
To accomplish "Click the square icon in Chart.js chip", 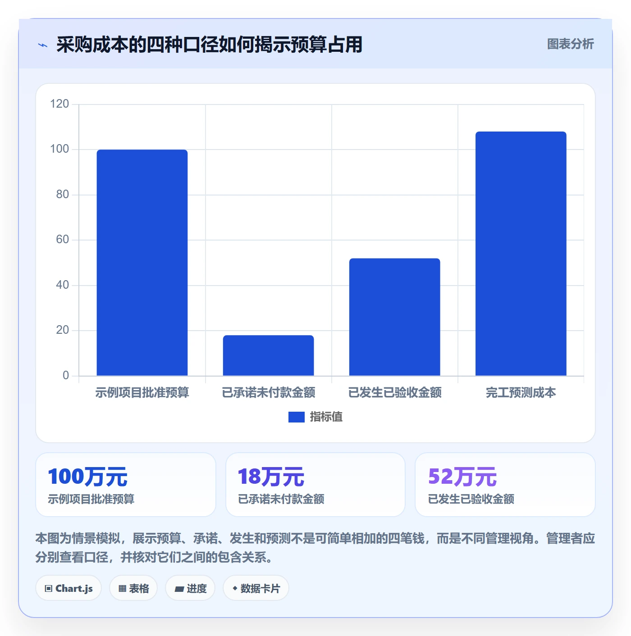I will [49, 589].
